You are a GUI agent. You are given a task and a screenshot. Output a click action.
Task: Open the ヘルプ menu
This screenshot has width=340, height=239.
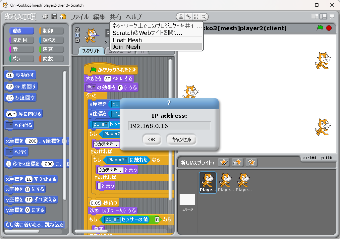click(x=134, y=17)
